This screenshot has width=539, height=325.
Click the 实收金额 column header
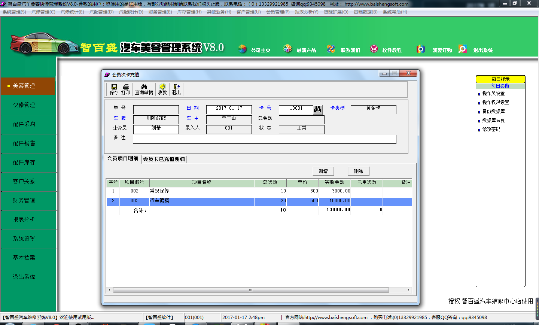click(x=335, y=182)
